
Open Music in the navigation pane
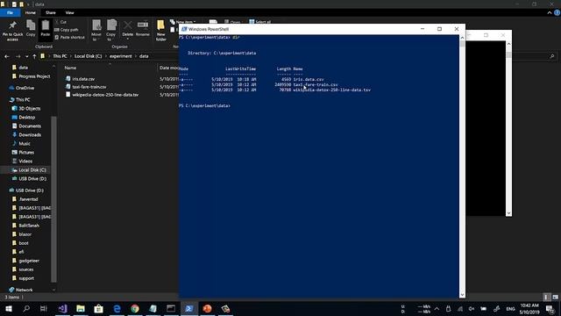(25, 144)
